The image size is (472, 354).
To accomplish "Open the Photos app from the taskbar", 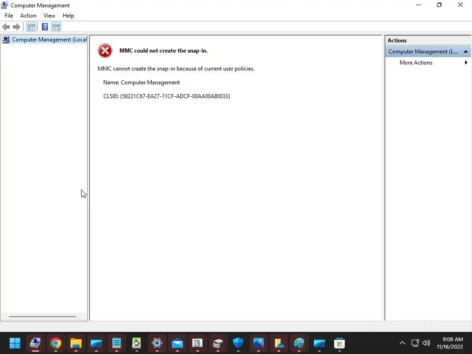I will pyautogui.click(x=258, y=343).
